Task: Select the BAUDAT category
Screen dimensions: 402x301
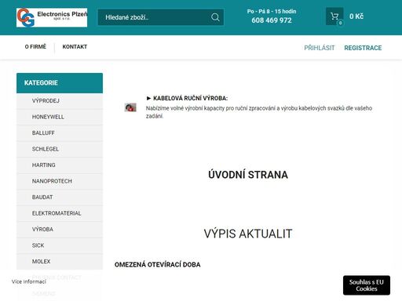Action: pyautogui.click(x=60, y=198)
